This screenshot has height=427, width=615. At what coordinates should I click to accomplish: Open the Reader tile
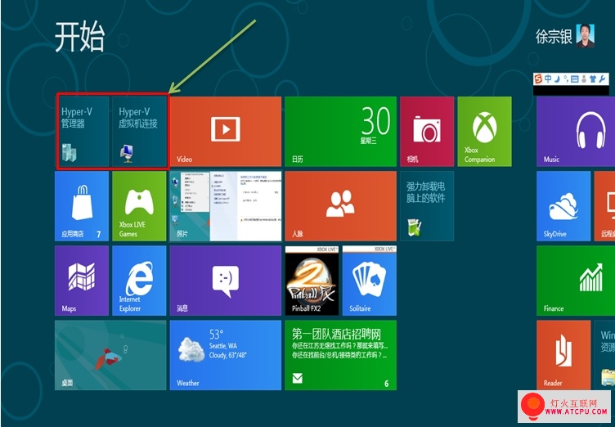[x=563, y=355]
